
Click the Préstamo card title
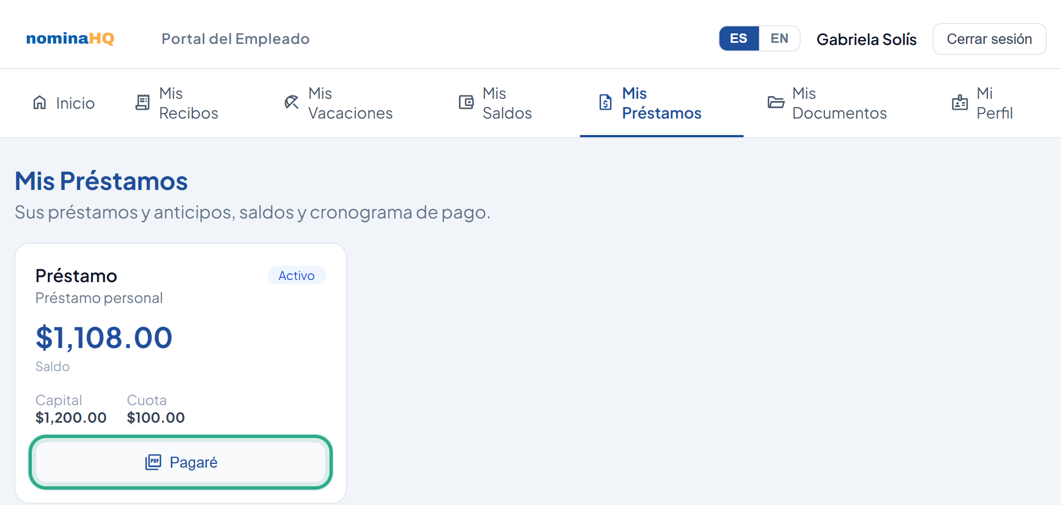(76, 276)
